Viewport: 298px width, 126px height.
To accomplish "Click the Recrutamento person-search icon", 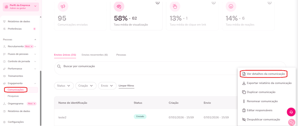I will point(4,47).
